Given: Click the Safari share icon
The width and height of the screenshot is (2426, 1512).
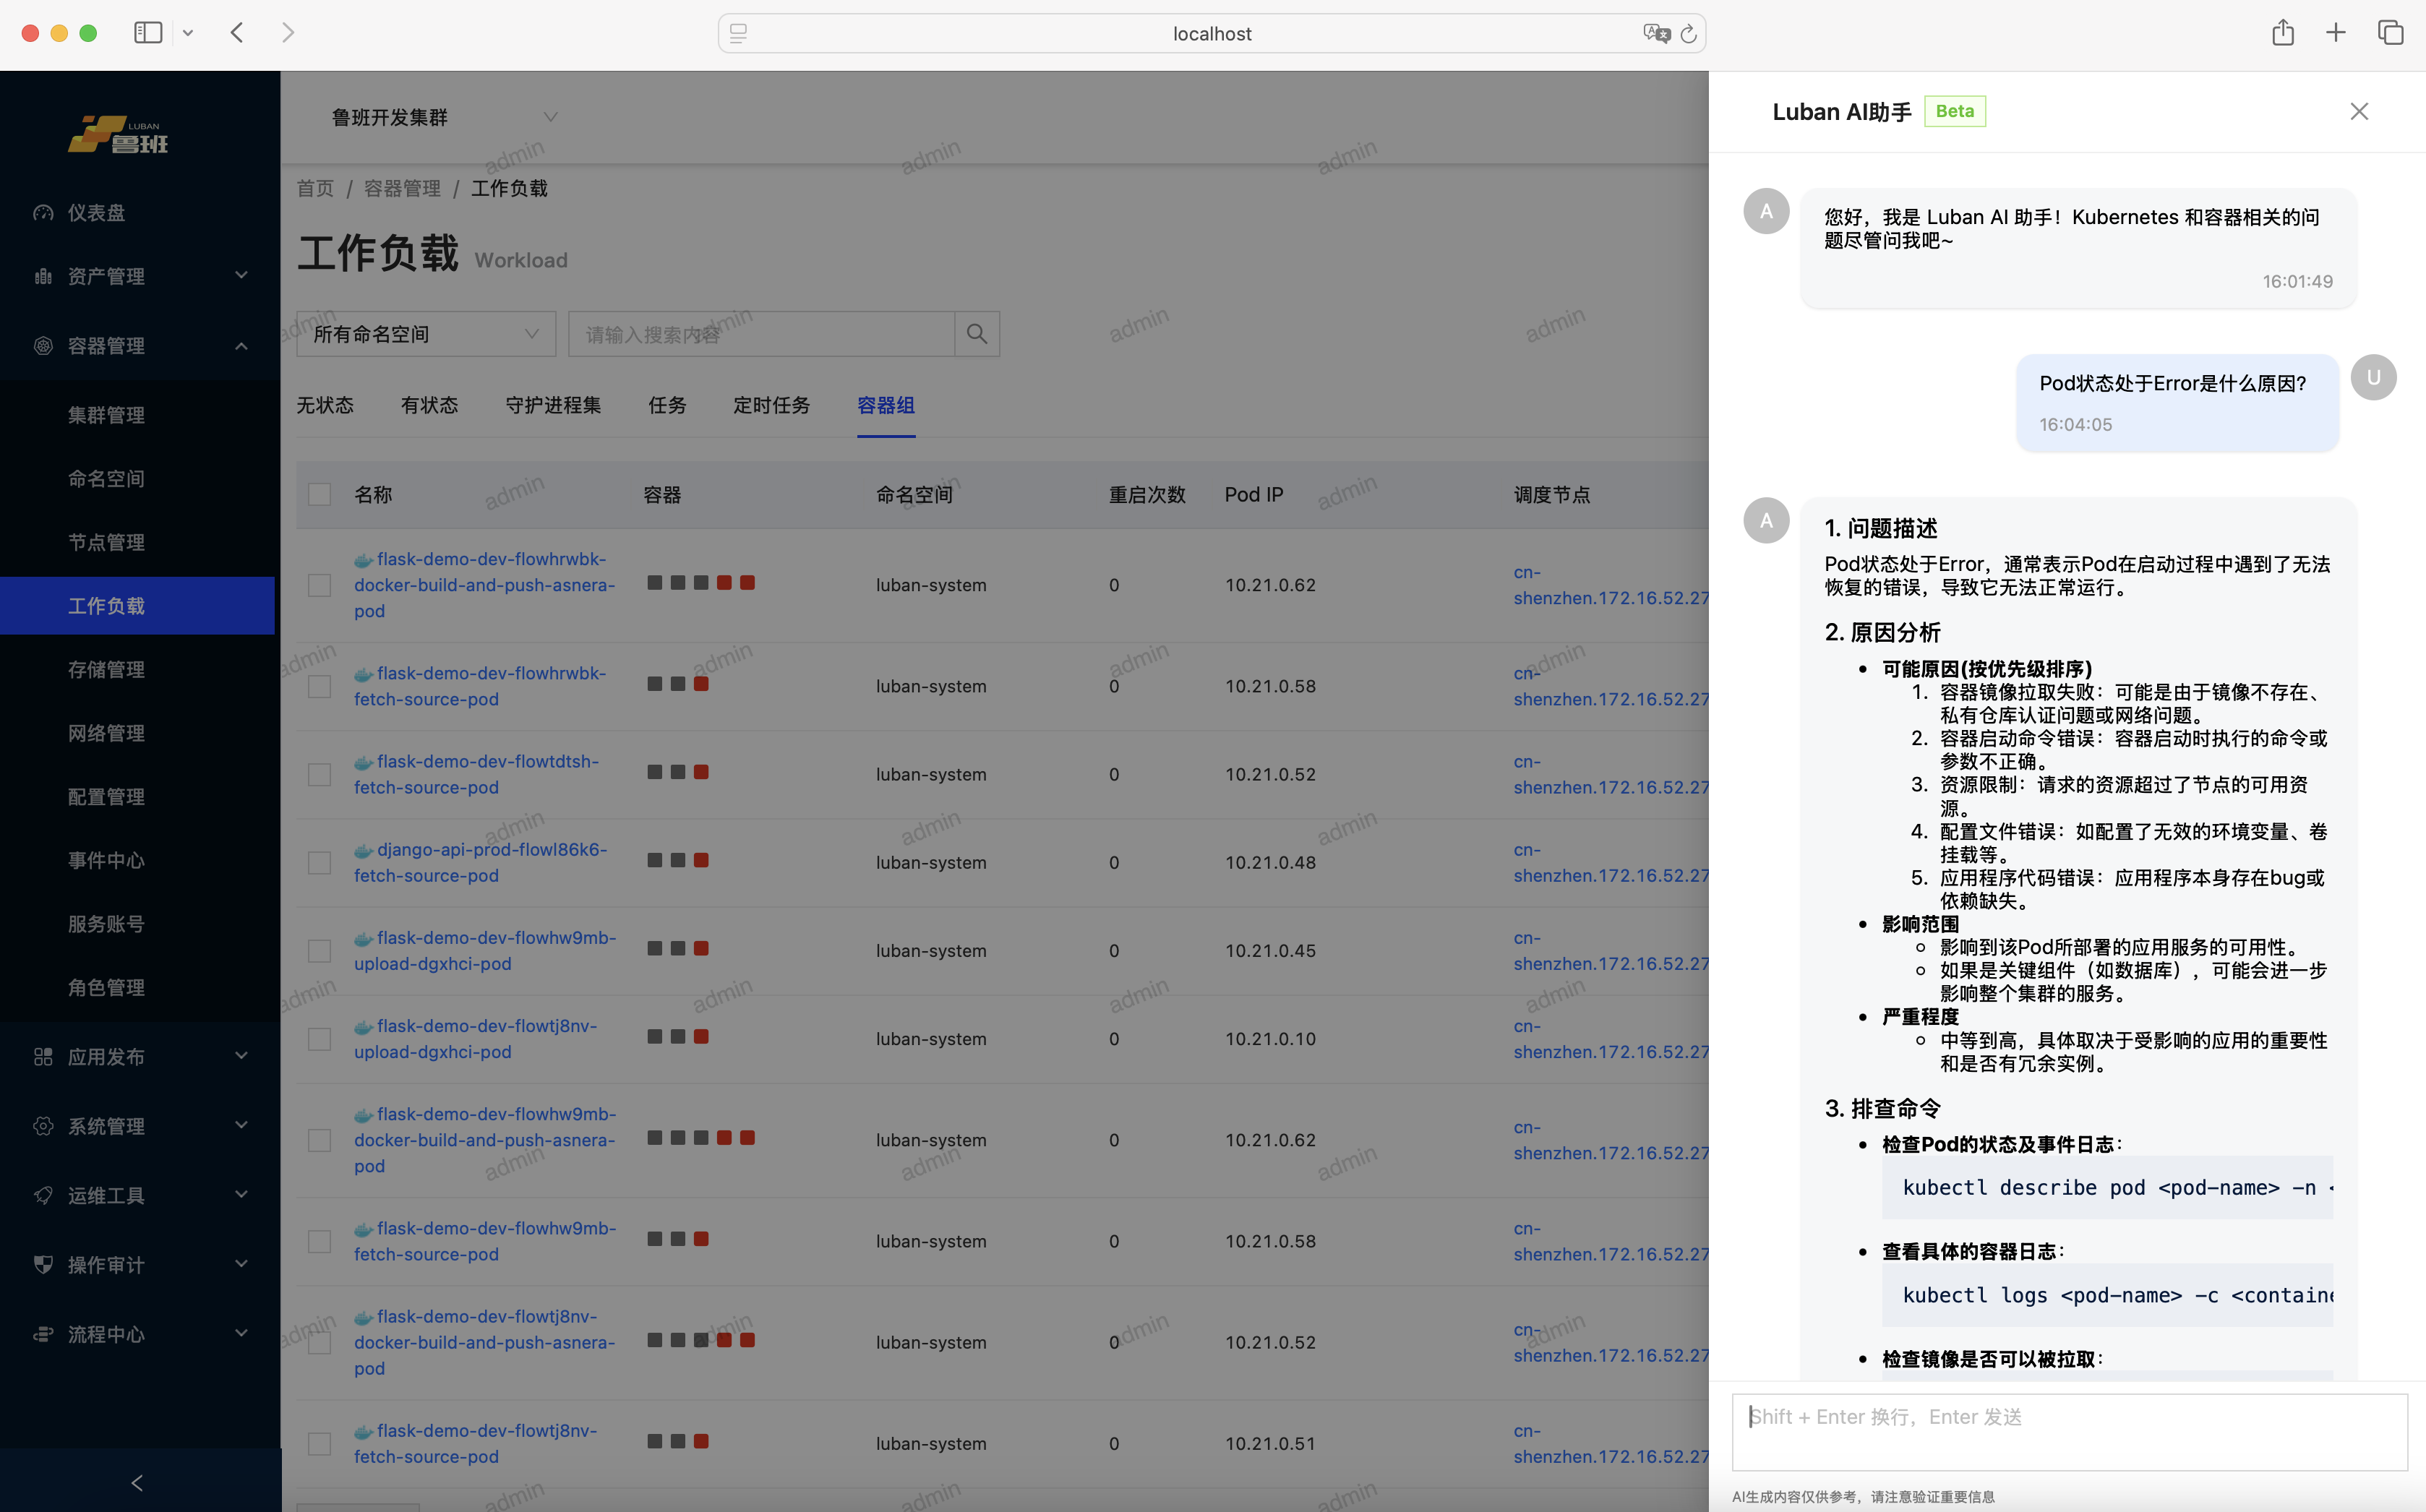Looking at the screenshot, I should [2282, 33].
